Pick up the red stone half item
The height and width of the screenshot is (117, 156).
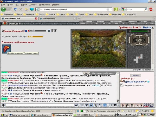pyautogui.click(x=6, y=49)
